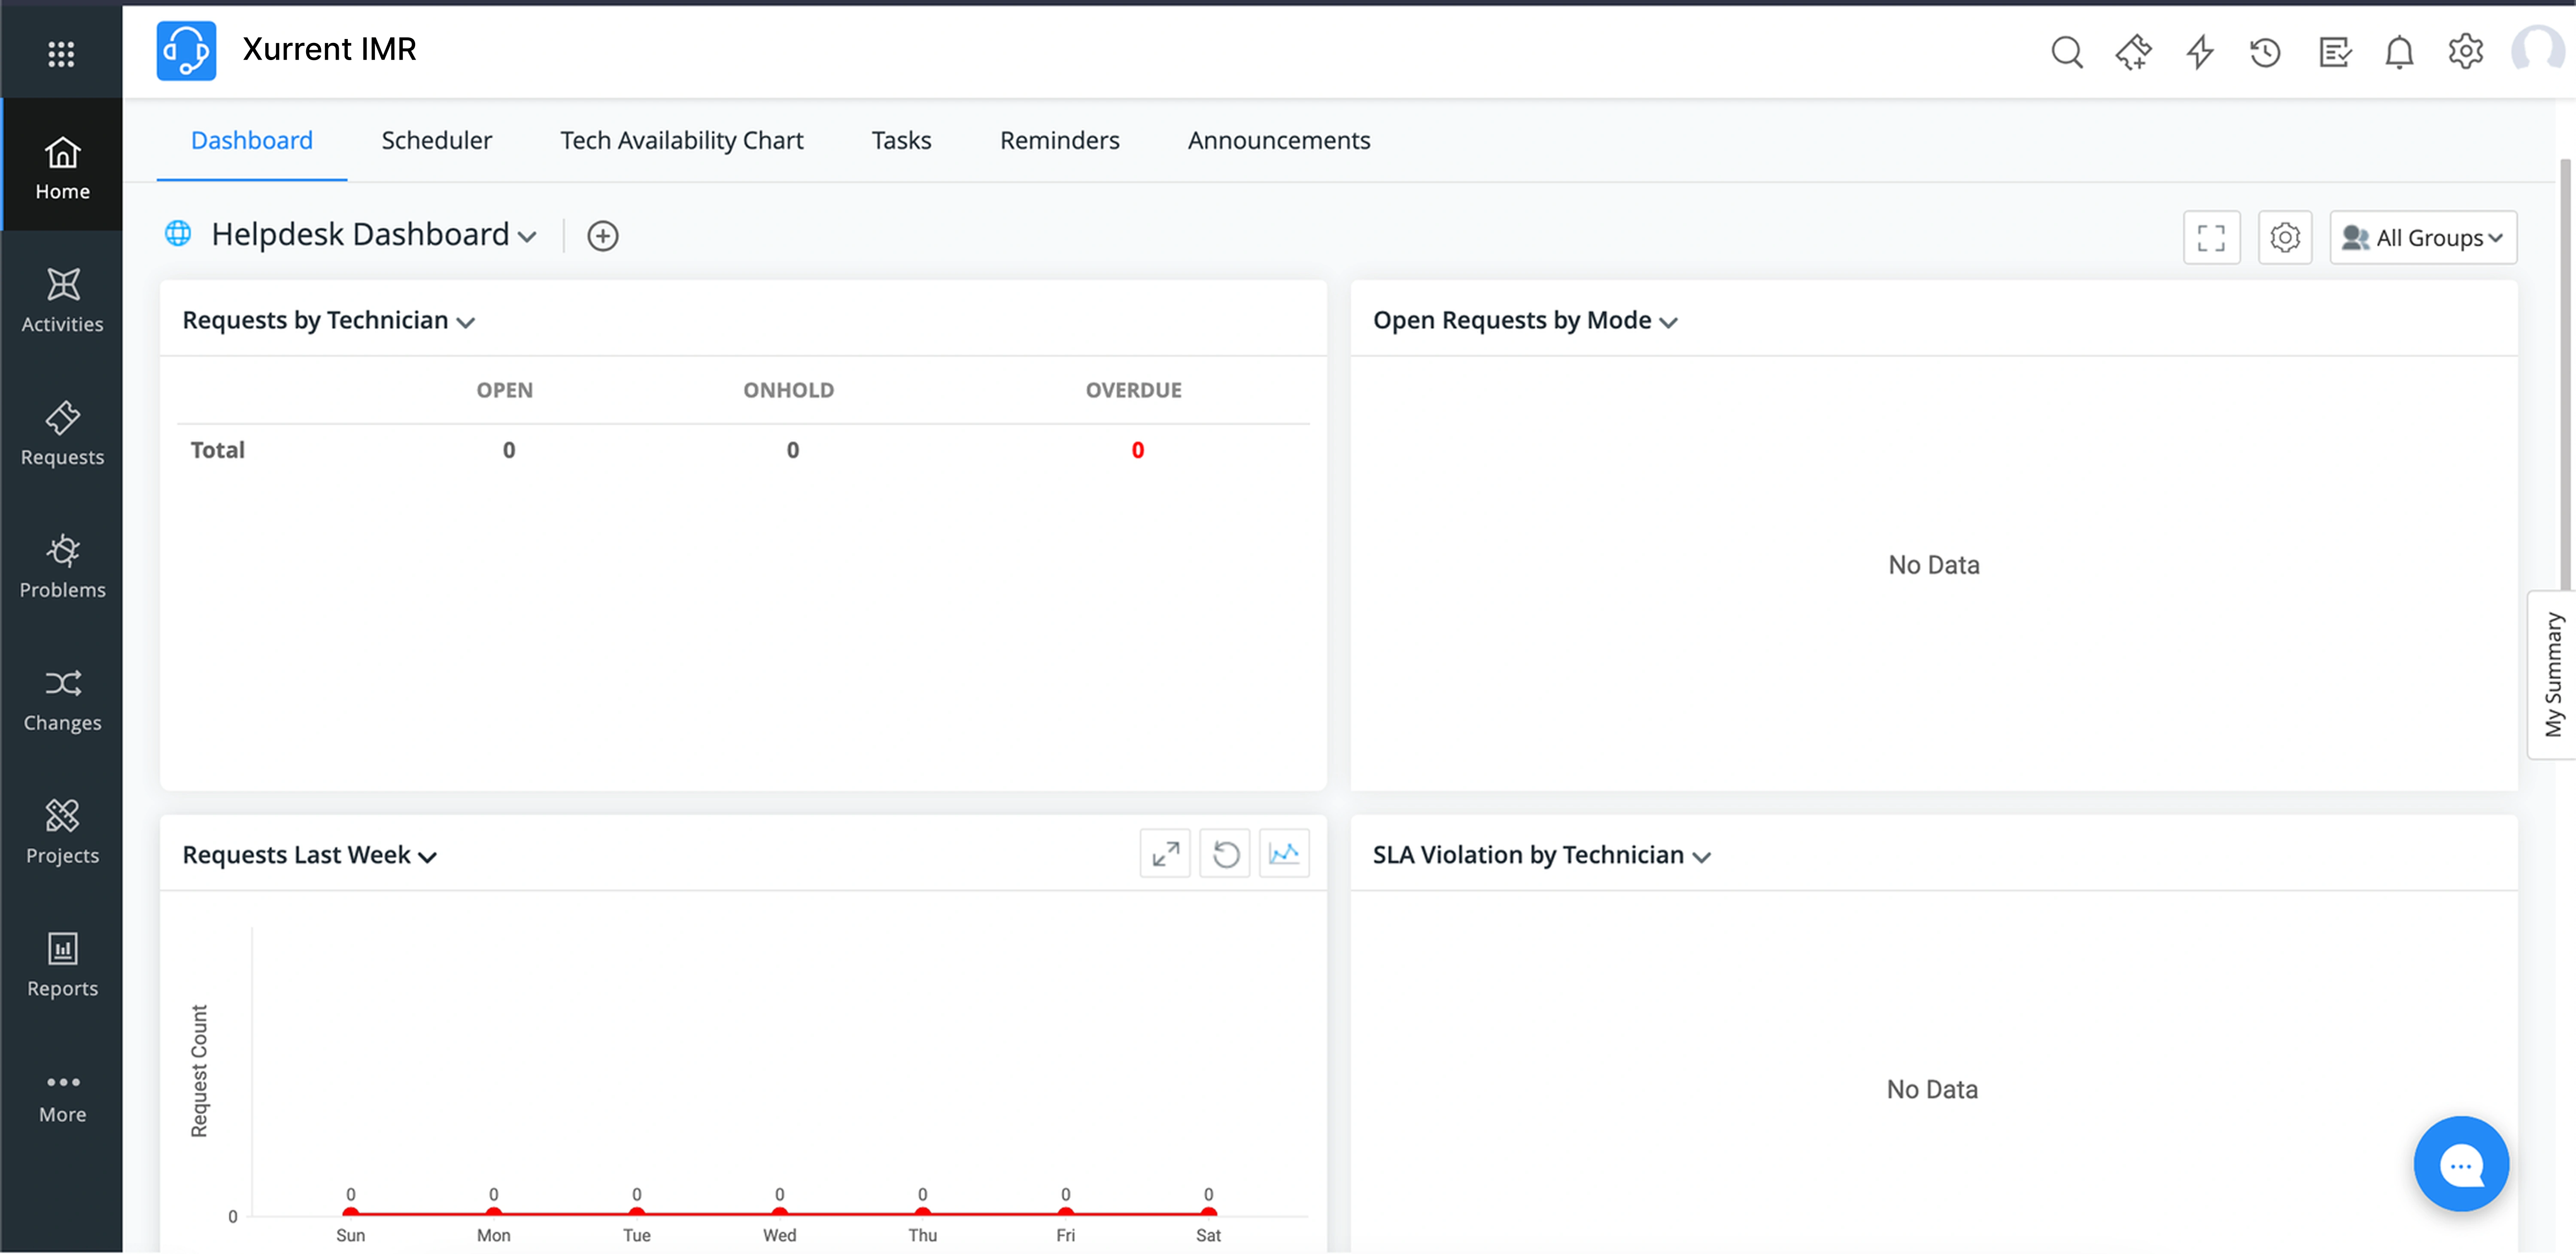
Task: Open the All Groups dropdown
Action: coord(2423,238)
